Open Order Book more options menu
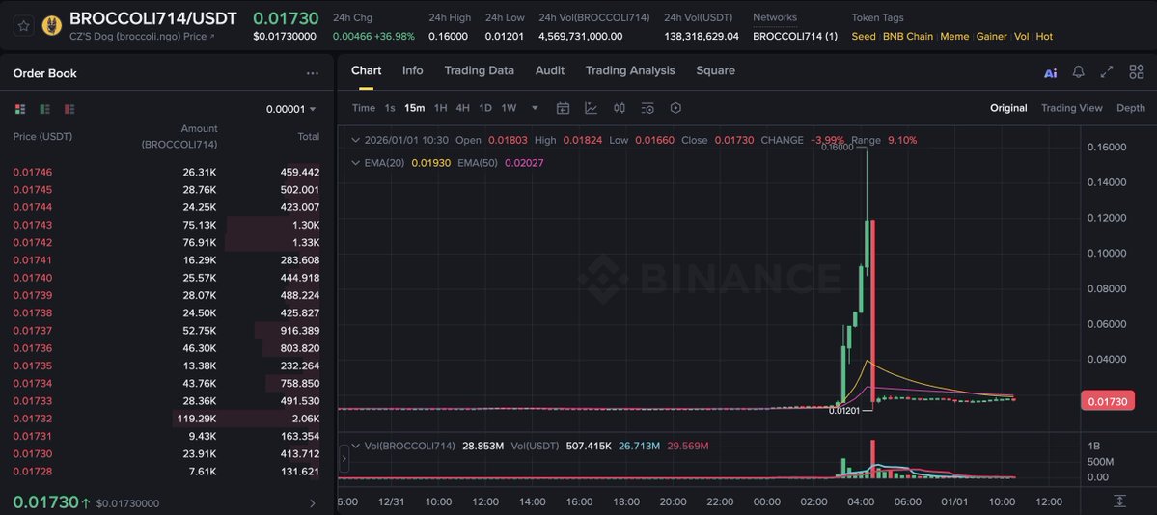The height and width of the screenshot is (515, 1157). point(312,73)
